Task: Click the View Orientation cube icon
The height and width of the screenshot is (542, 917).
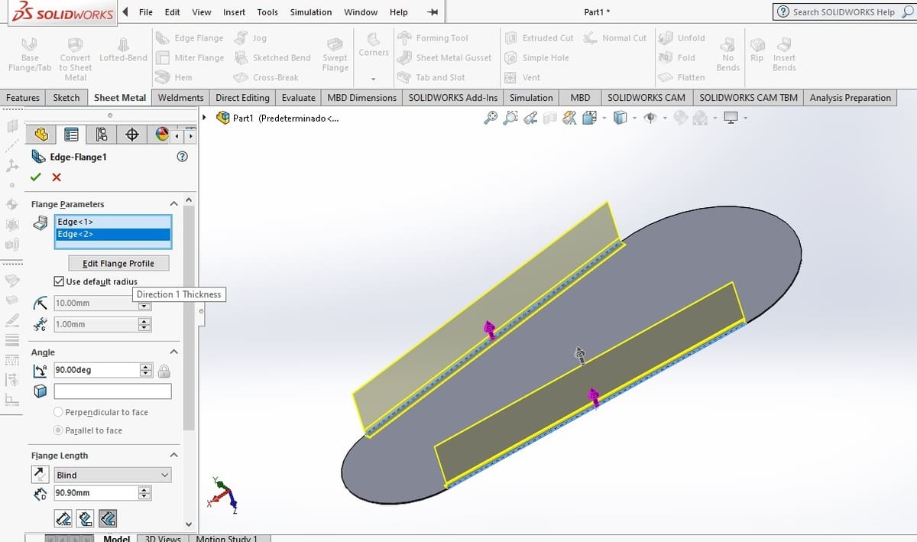Action: [588, 118]
